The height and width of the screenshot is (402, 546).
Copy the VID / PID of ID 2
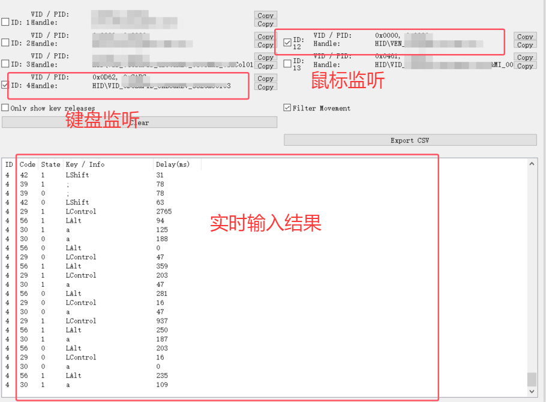pyautogui.click(x=266, y=36)
